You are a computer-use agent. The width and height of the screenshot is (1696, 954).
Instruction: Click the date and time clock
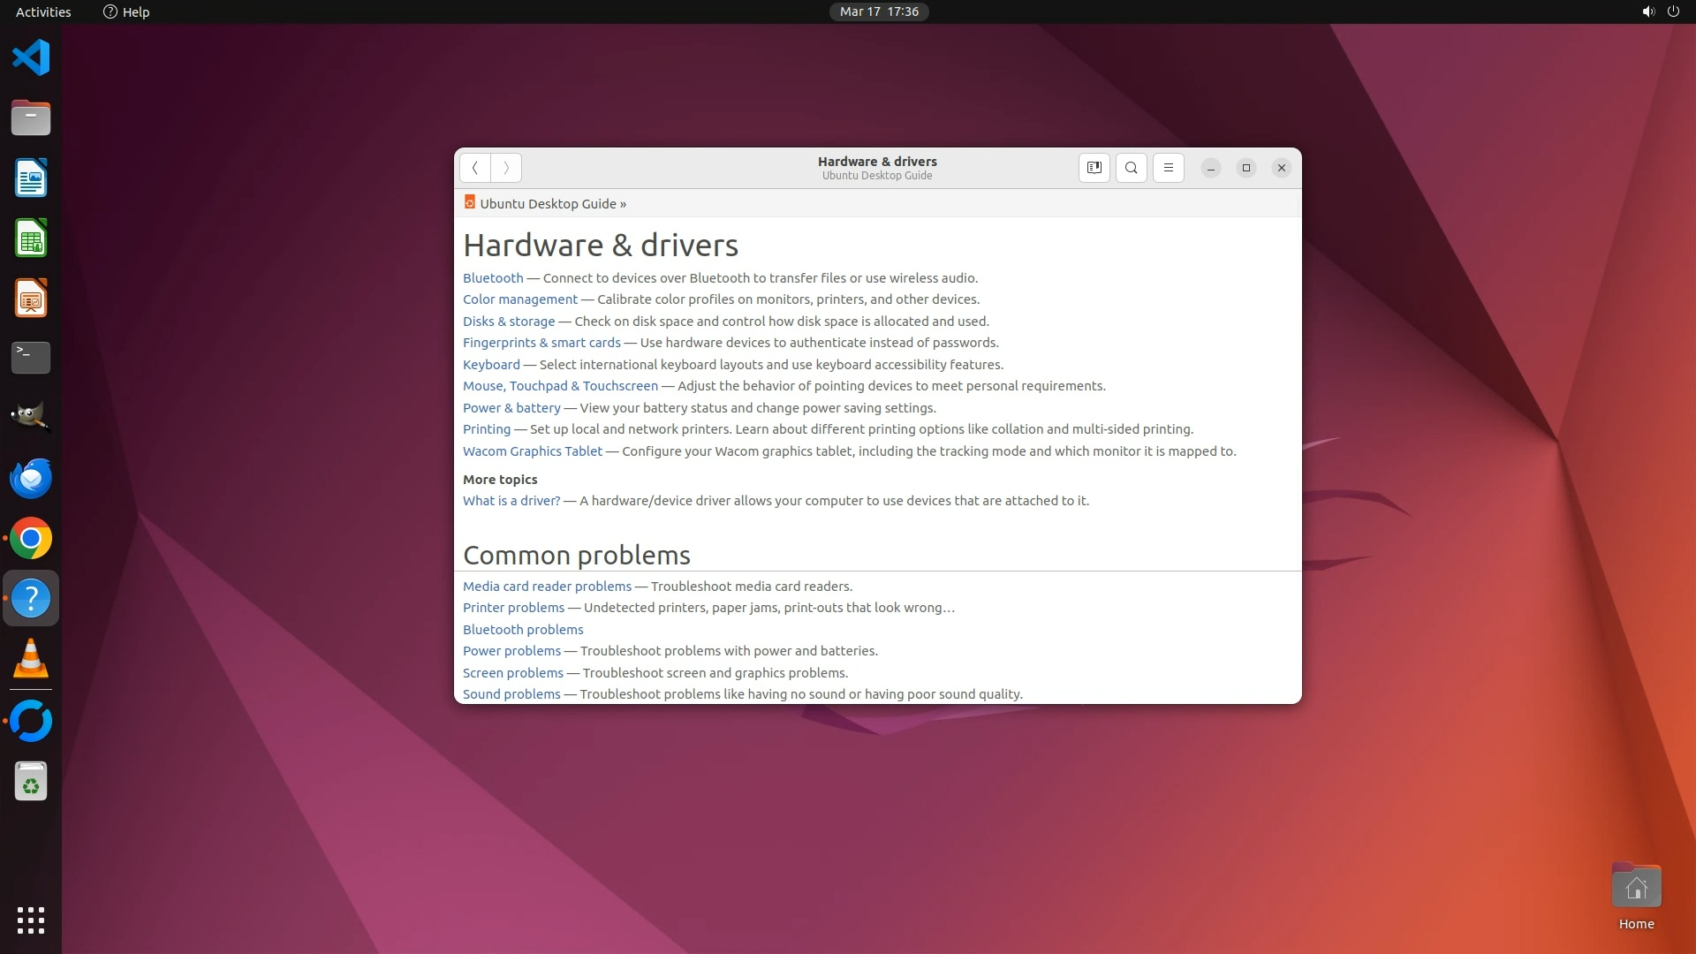tap(879, 11)
